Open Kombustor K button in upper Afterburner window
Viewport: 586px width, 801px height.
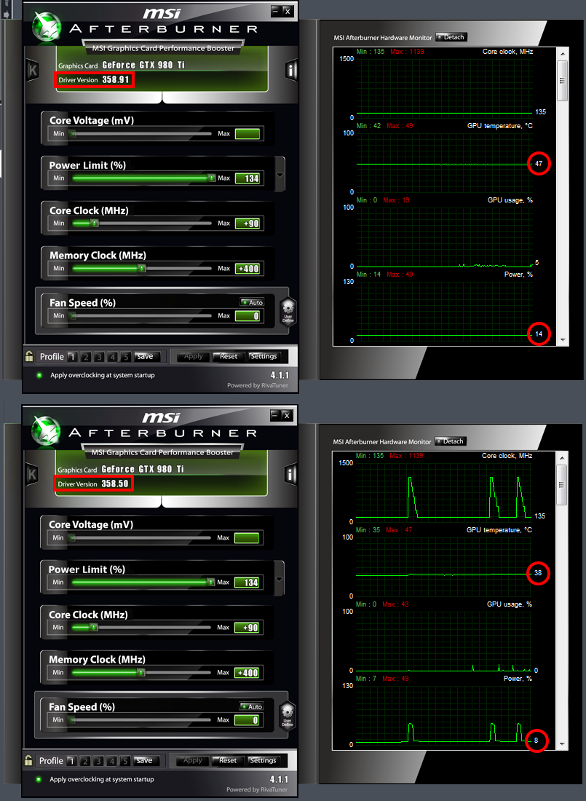point(32,71)
